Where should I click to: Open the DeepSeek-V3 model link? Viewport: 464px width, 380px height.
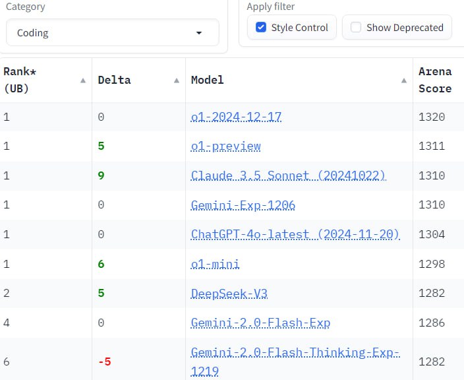[x=229, y=293]
